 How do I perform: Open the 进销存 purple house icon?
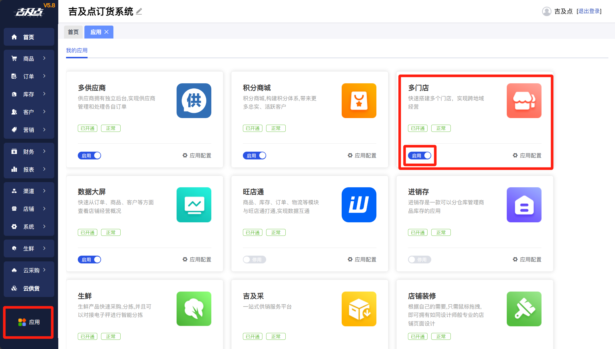click(524, 205)
